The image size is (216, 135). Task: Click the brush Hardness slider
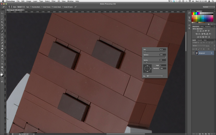pos(155,57)
